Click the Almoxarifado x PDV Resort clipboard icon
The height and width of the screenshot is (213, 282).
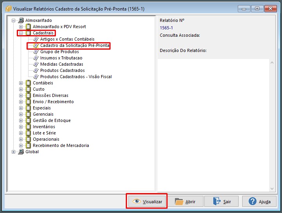(28, 27)
